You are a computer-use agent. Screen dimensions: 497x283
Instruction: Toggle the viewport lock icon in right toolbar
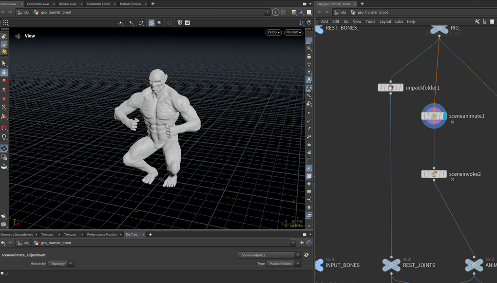[x=309, y=57]
